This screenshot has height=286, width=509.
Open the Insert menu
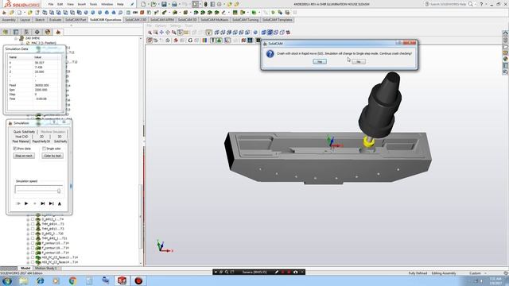click(82, 4)
